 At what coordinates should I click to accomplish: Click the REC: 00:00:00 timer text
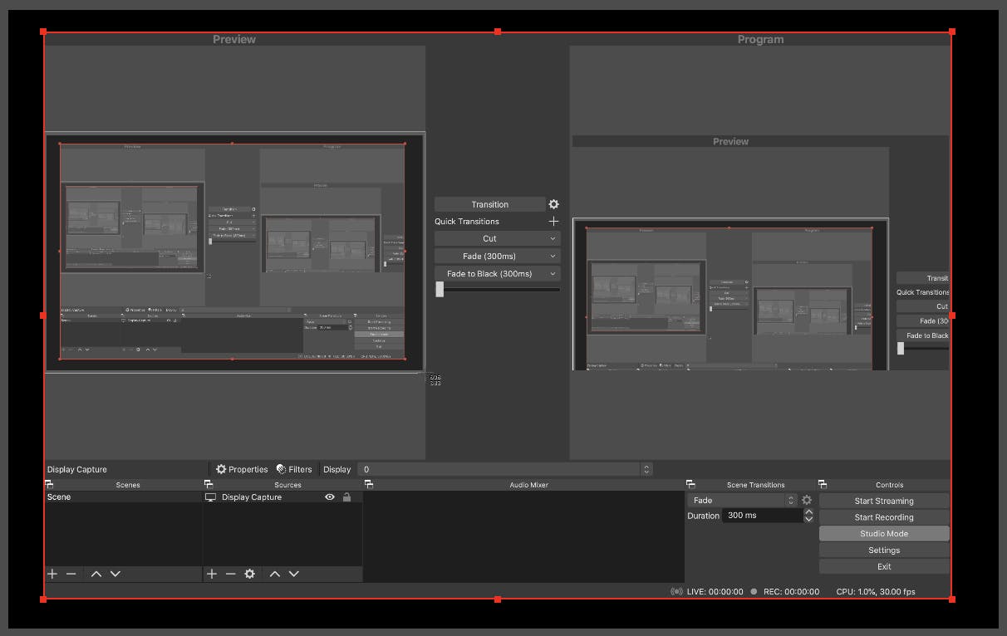point(791,592)
